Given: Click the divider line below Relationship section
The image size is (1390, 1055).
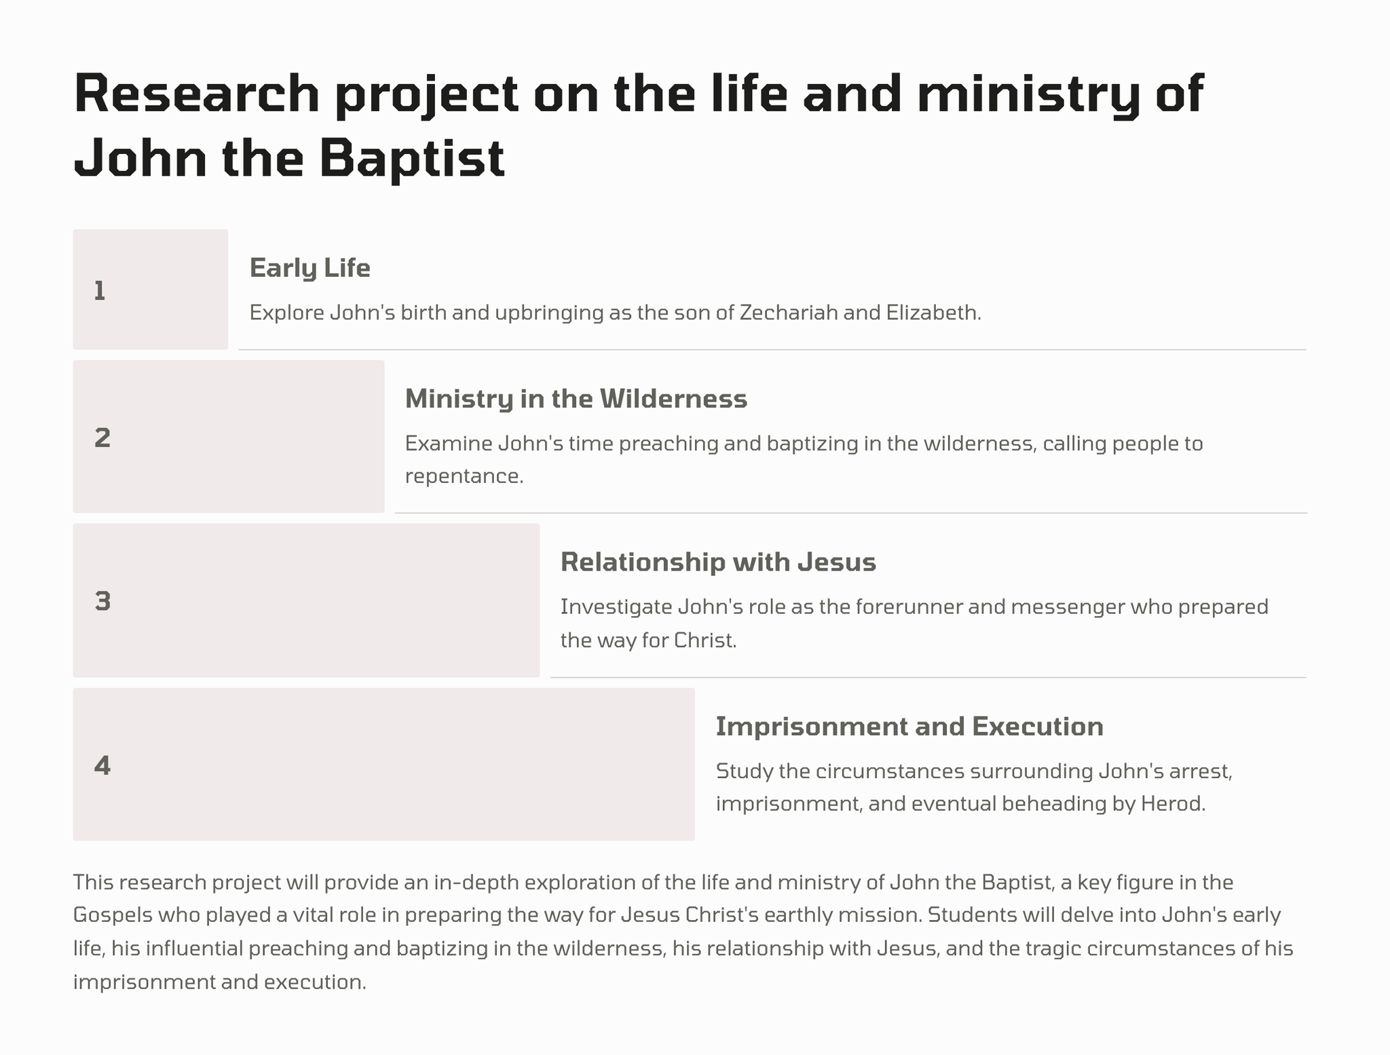Looking at the screenshot, I should point(927,678).
